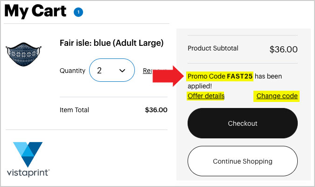315x187 pixels.
Task: Click the red arrow pointing to promo code
Action: tap(168, 76)
